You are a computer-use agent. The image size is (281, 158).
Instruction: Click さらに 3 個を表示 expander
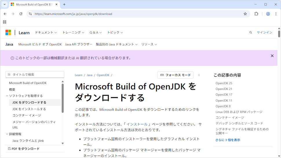228,140
